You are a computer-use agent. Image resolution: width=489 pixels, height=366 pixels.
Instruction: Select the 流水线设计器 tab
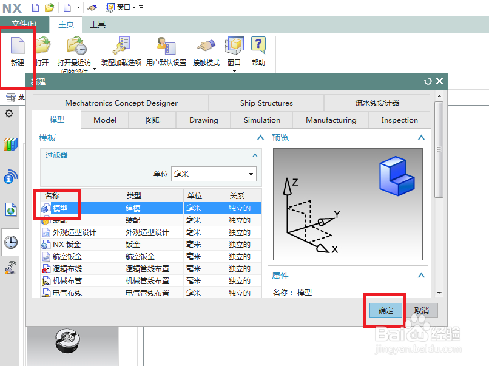tap(377, 103)
